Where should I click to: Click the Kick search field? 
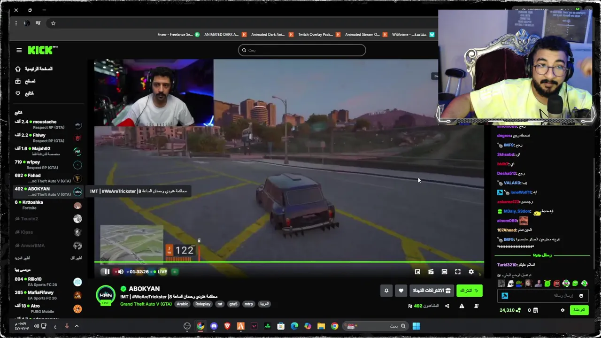click(302, 50)
